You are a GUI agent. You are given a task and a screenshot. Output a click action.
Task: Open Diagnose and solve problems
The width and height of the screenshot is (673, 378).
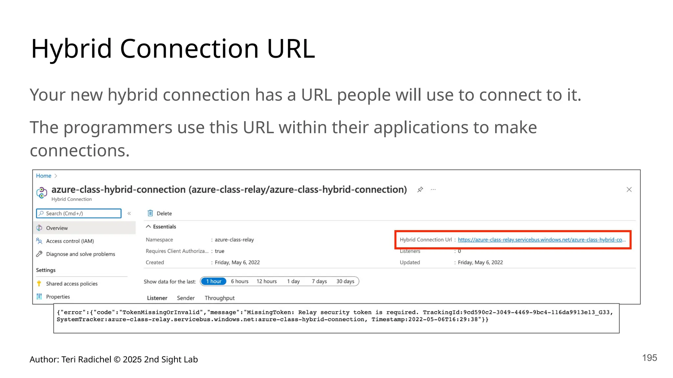[81, 254]
